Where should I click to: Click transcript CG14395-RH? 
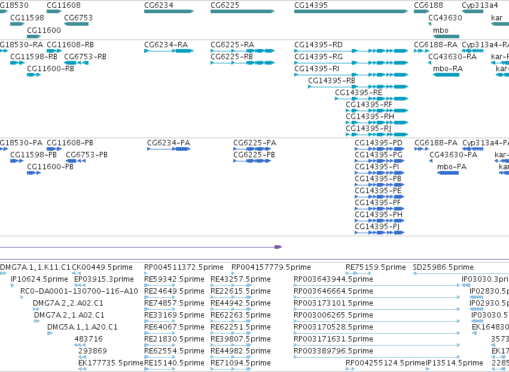370,117
